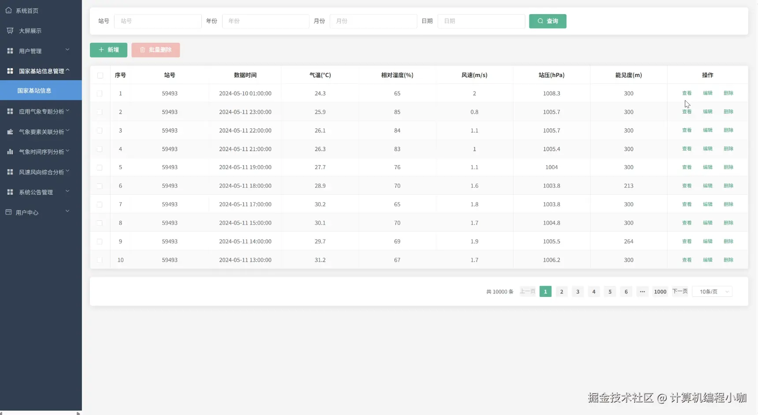The image size is (758, 415).
Task: Check the checkbox for row 3
Action: [100, 130]
